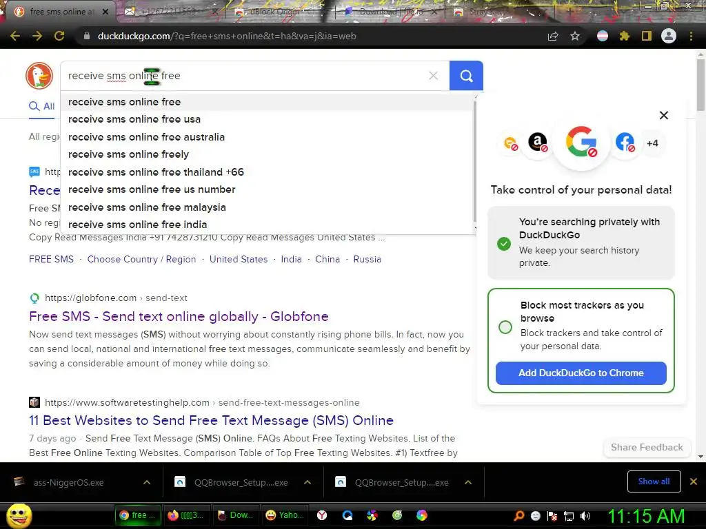
Task: Open the pinwheel taskbar icon
Action: (372, 515)
